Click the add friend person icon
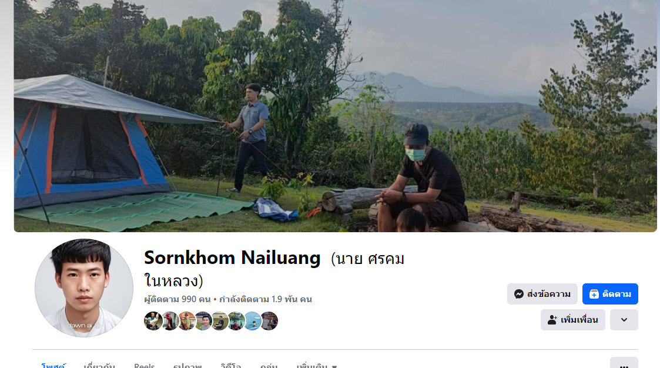 coord(552,320)
